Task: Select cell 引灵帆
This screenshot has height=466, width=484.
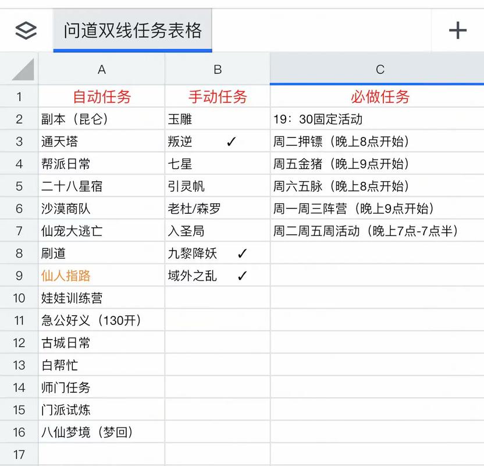Action: (x=218, y=186)
